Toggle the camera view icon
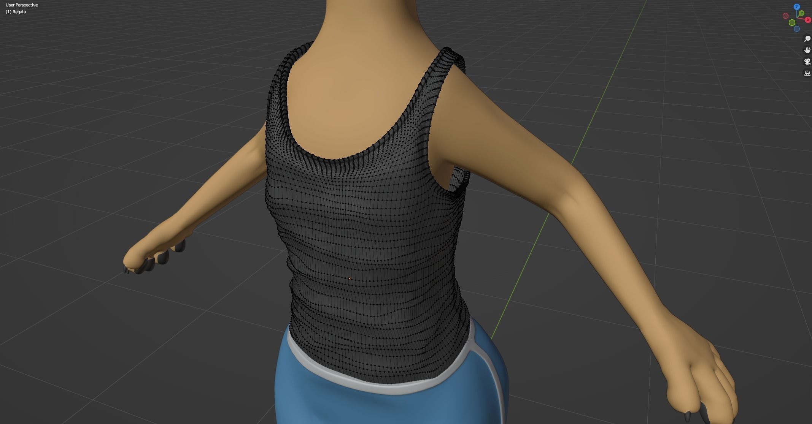Screen dimensions: 812x424 pos(807,62)
